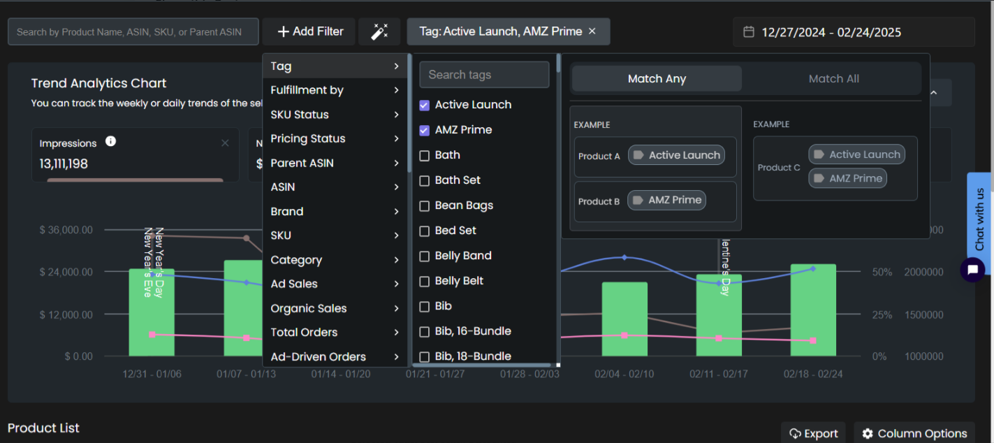
Task: Open the Chat with us side button
Action: point(979,219)
